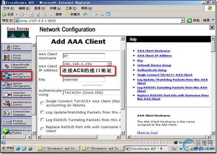Tick Single Connect TACACS+ AAA Client checkbox

[42, 103]
